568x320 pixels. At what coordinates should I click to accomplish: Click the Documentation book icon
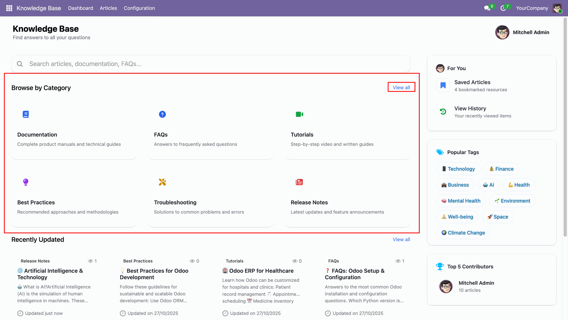click(26, 114)
